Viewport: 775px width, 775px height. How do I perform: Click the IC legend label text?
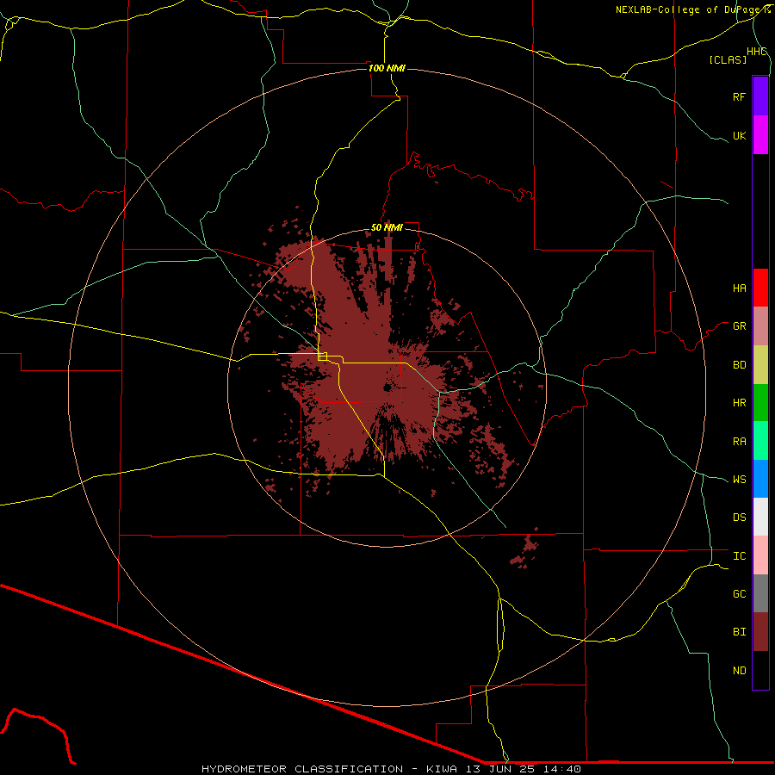[739, 556]
